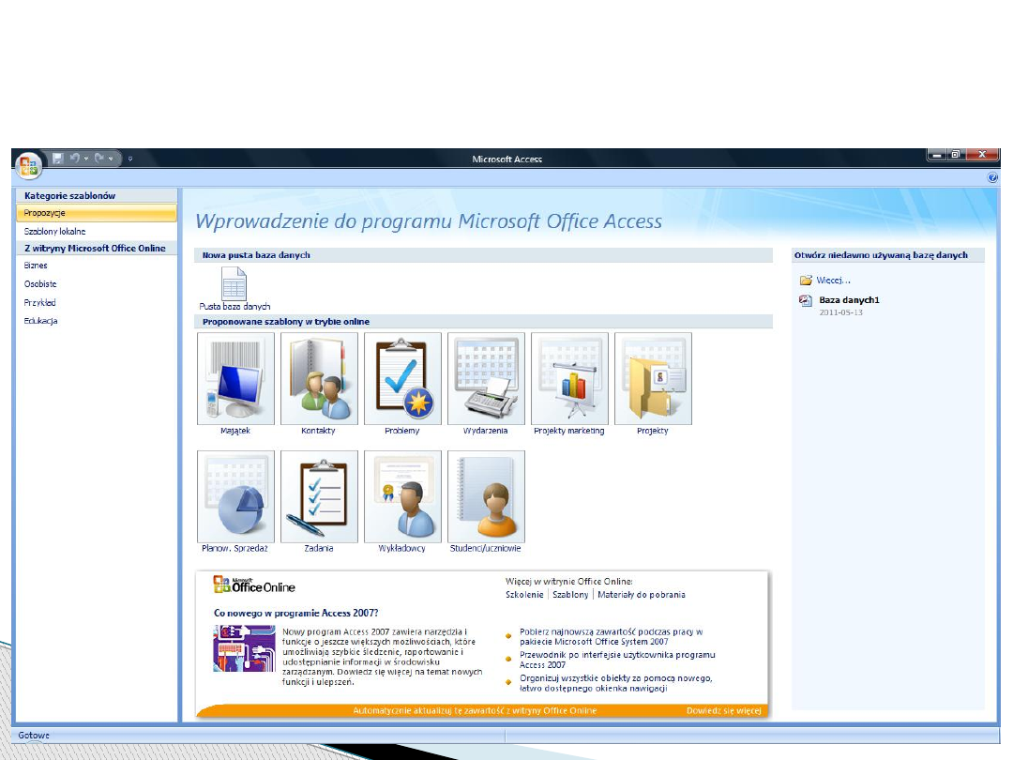
Task: Pick the Projekty marketing template
Action: pyautogui.click(x=569, y=379)
